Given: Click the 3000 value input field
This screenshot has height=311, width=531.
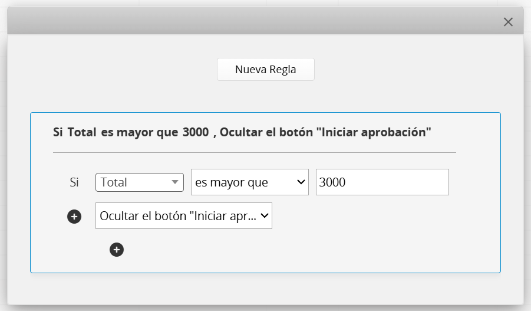Looking at the screenshot, I should (382, 182).
